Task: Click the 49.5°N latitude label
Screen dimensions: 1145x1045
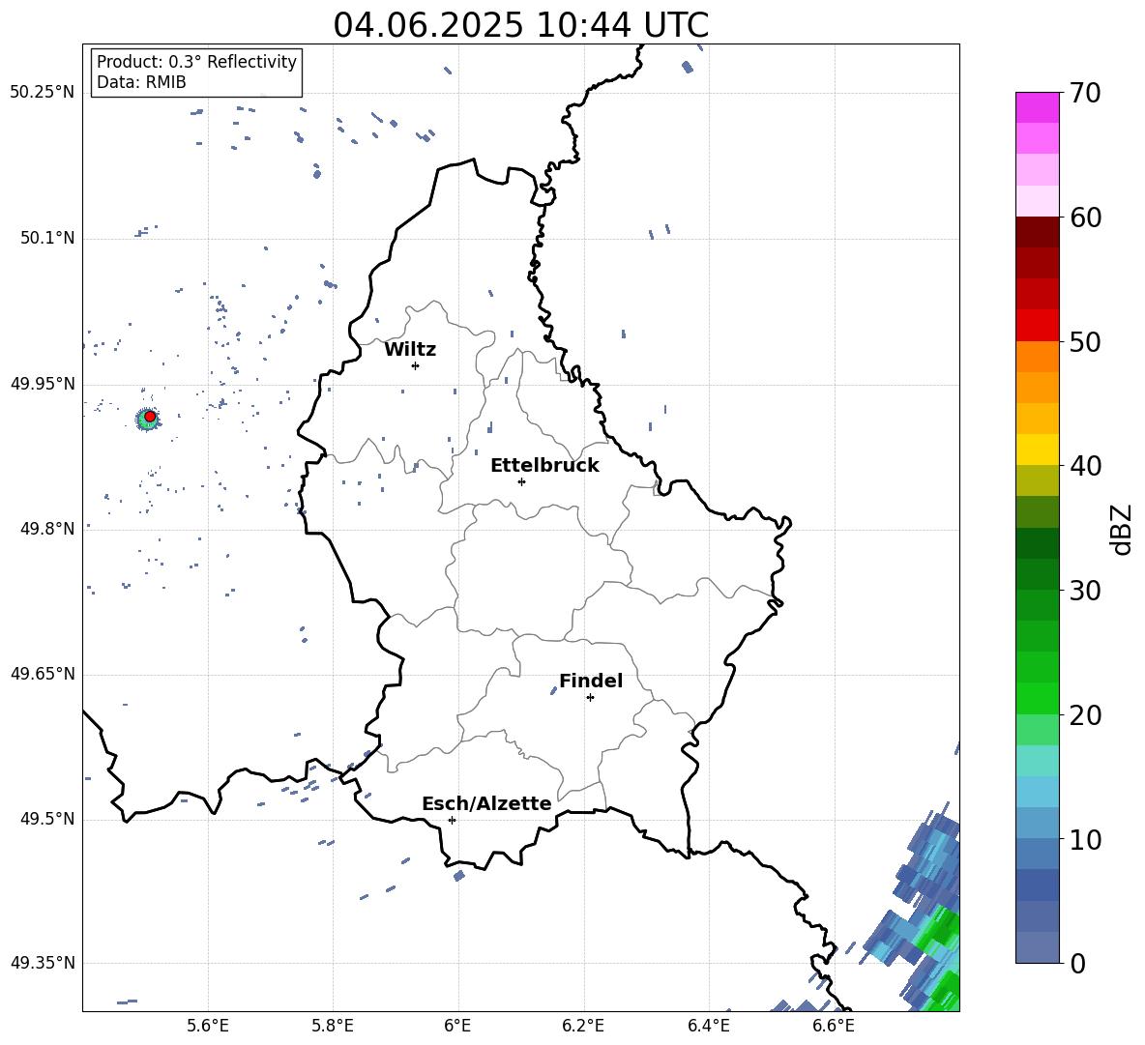Action: tap(46, 820)
